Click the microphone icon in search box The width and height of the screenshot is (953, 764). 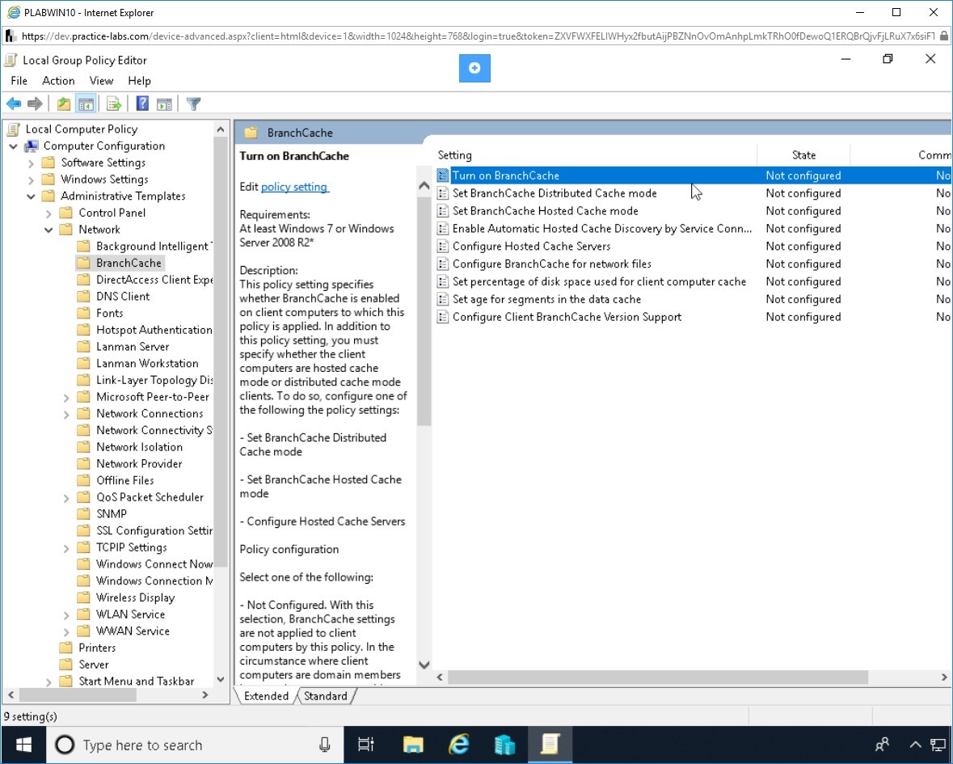(x=325, y=745)
